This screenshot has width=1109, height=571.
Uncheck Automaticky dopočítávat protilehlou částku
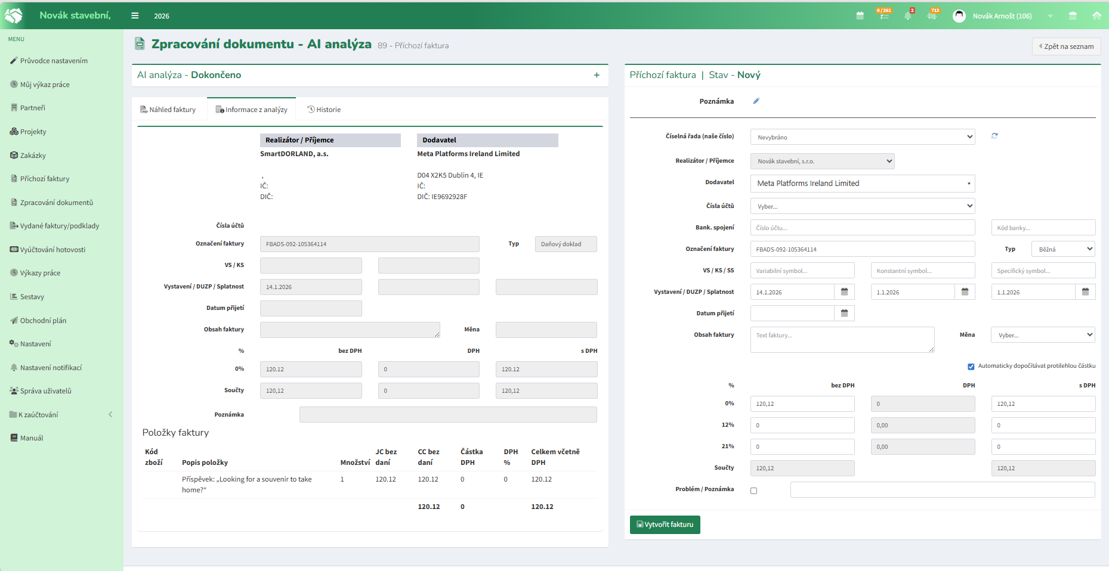(971, 367)
